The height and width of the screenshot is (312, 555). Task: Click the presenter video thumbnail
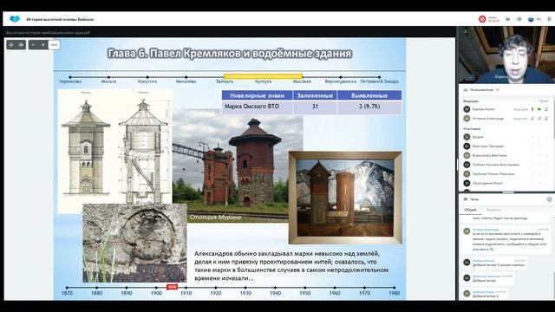click(506, 55)
